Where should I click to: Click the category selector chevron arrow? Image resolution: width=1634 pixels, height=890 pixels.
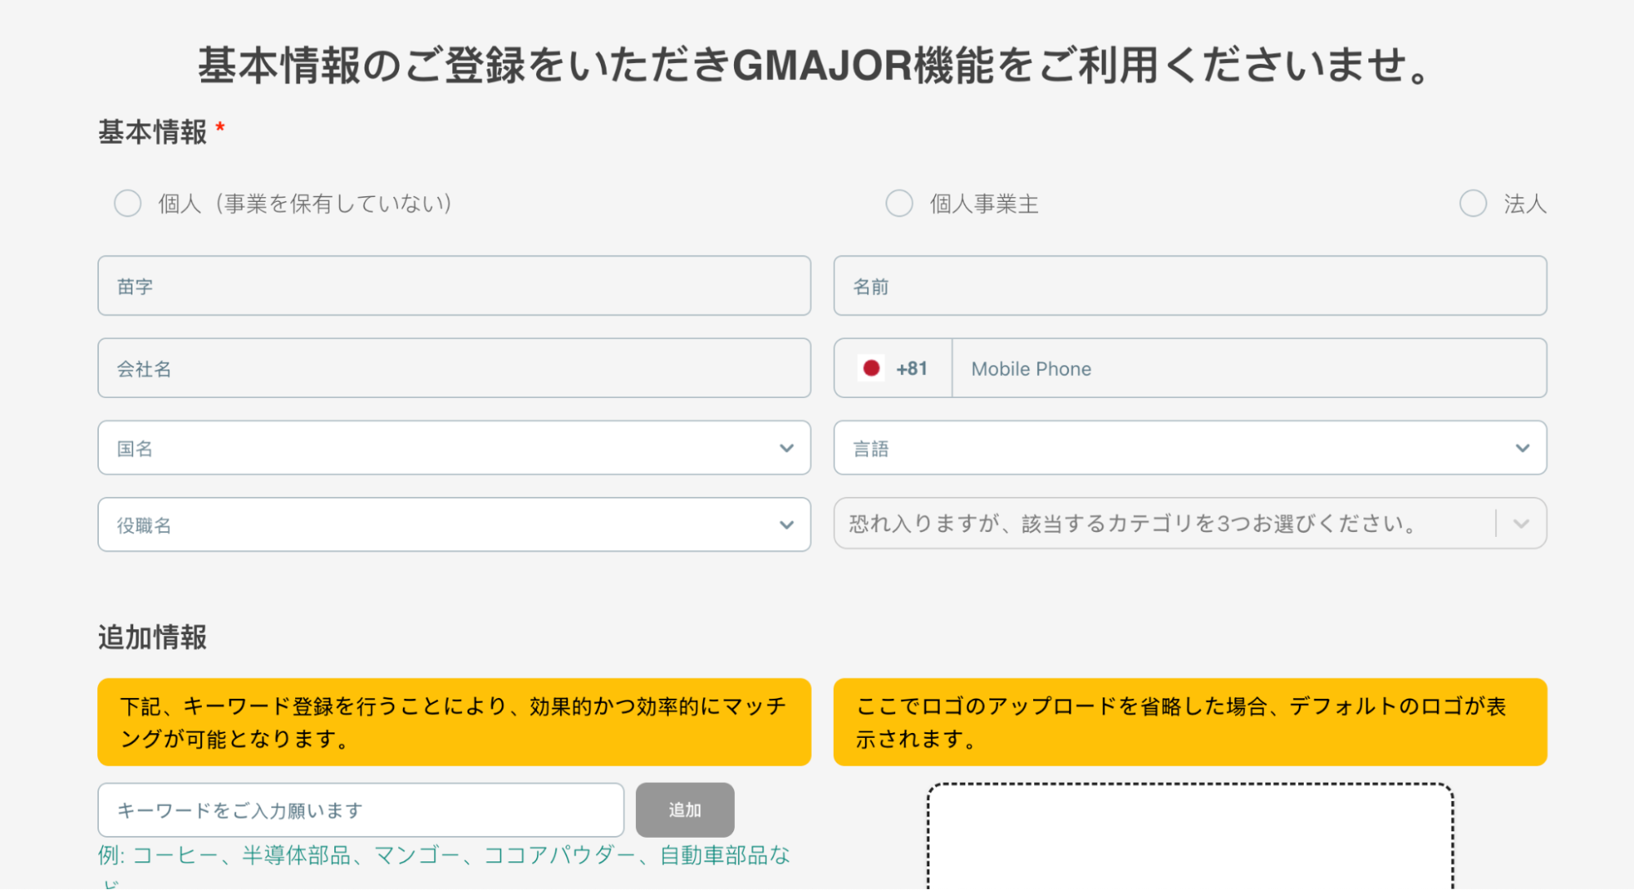tap(1521, 524)
